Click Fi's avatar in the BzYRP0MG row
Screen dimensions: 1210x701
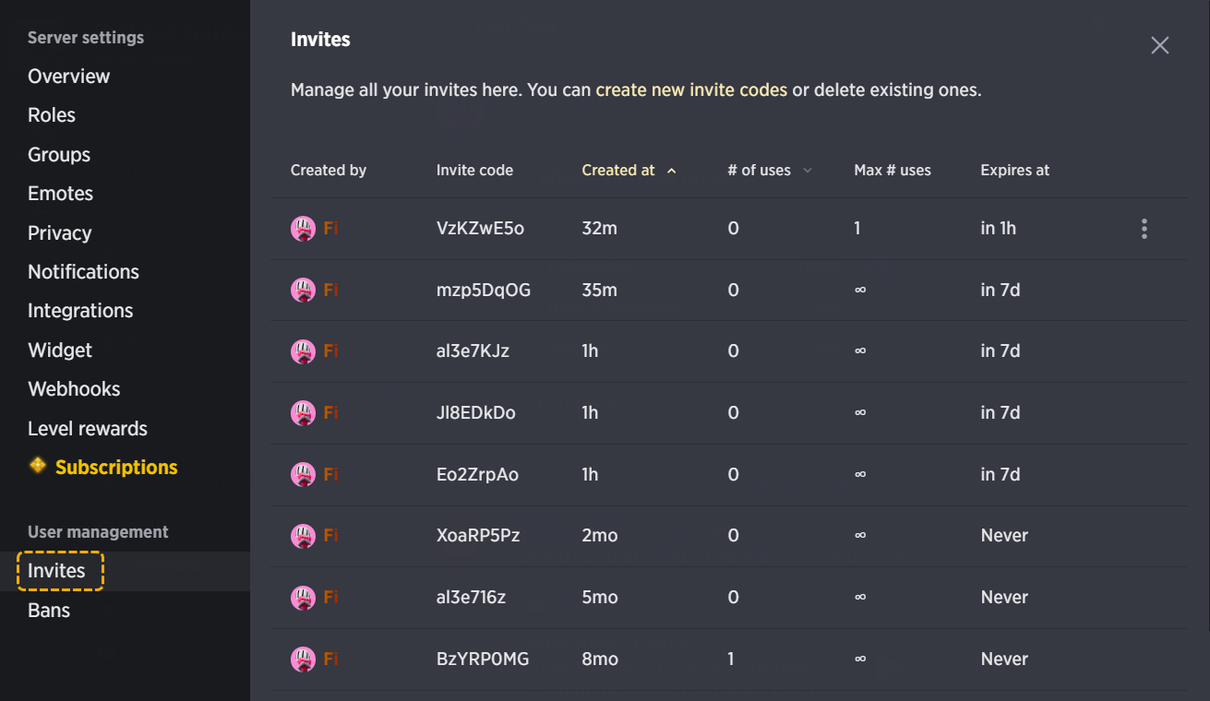pos(303,659)
